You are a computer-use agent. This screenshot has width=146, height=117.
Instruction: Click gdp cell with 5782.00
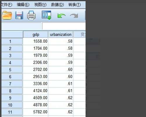[x=36, y=112]
